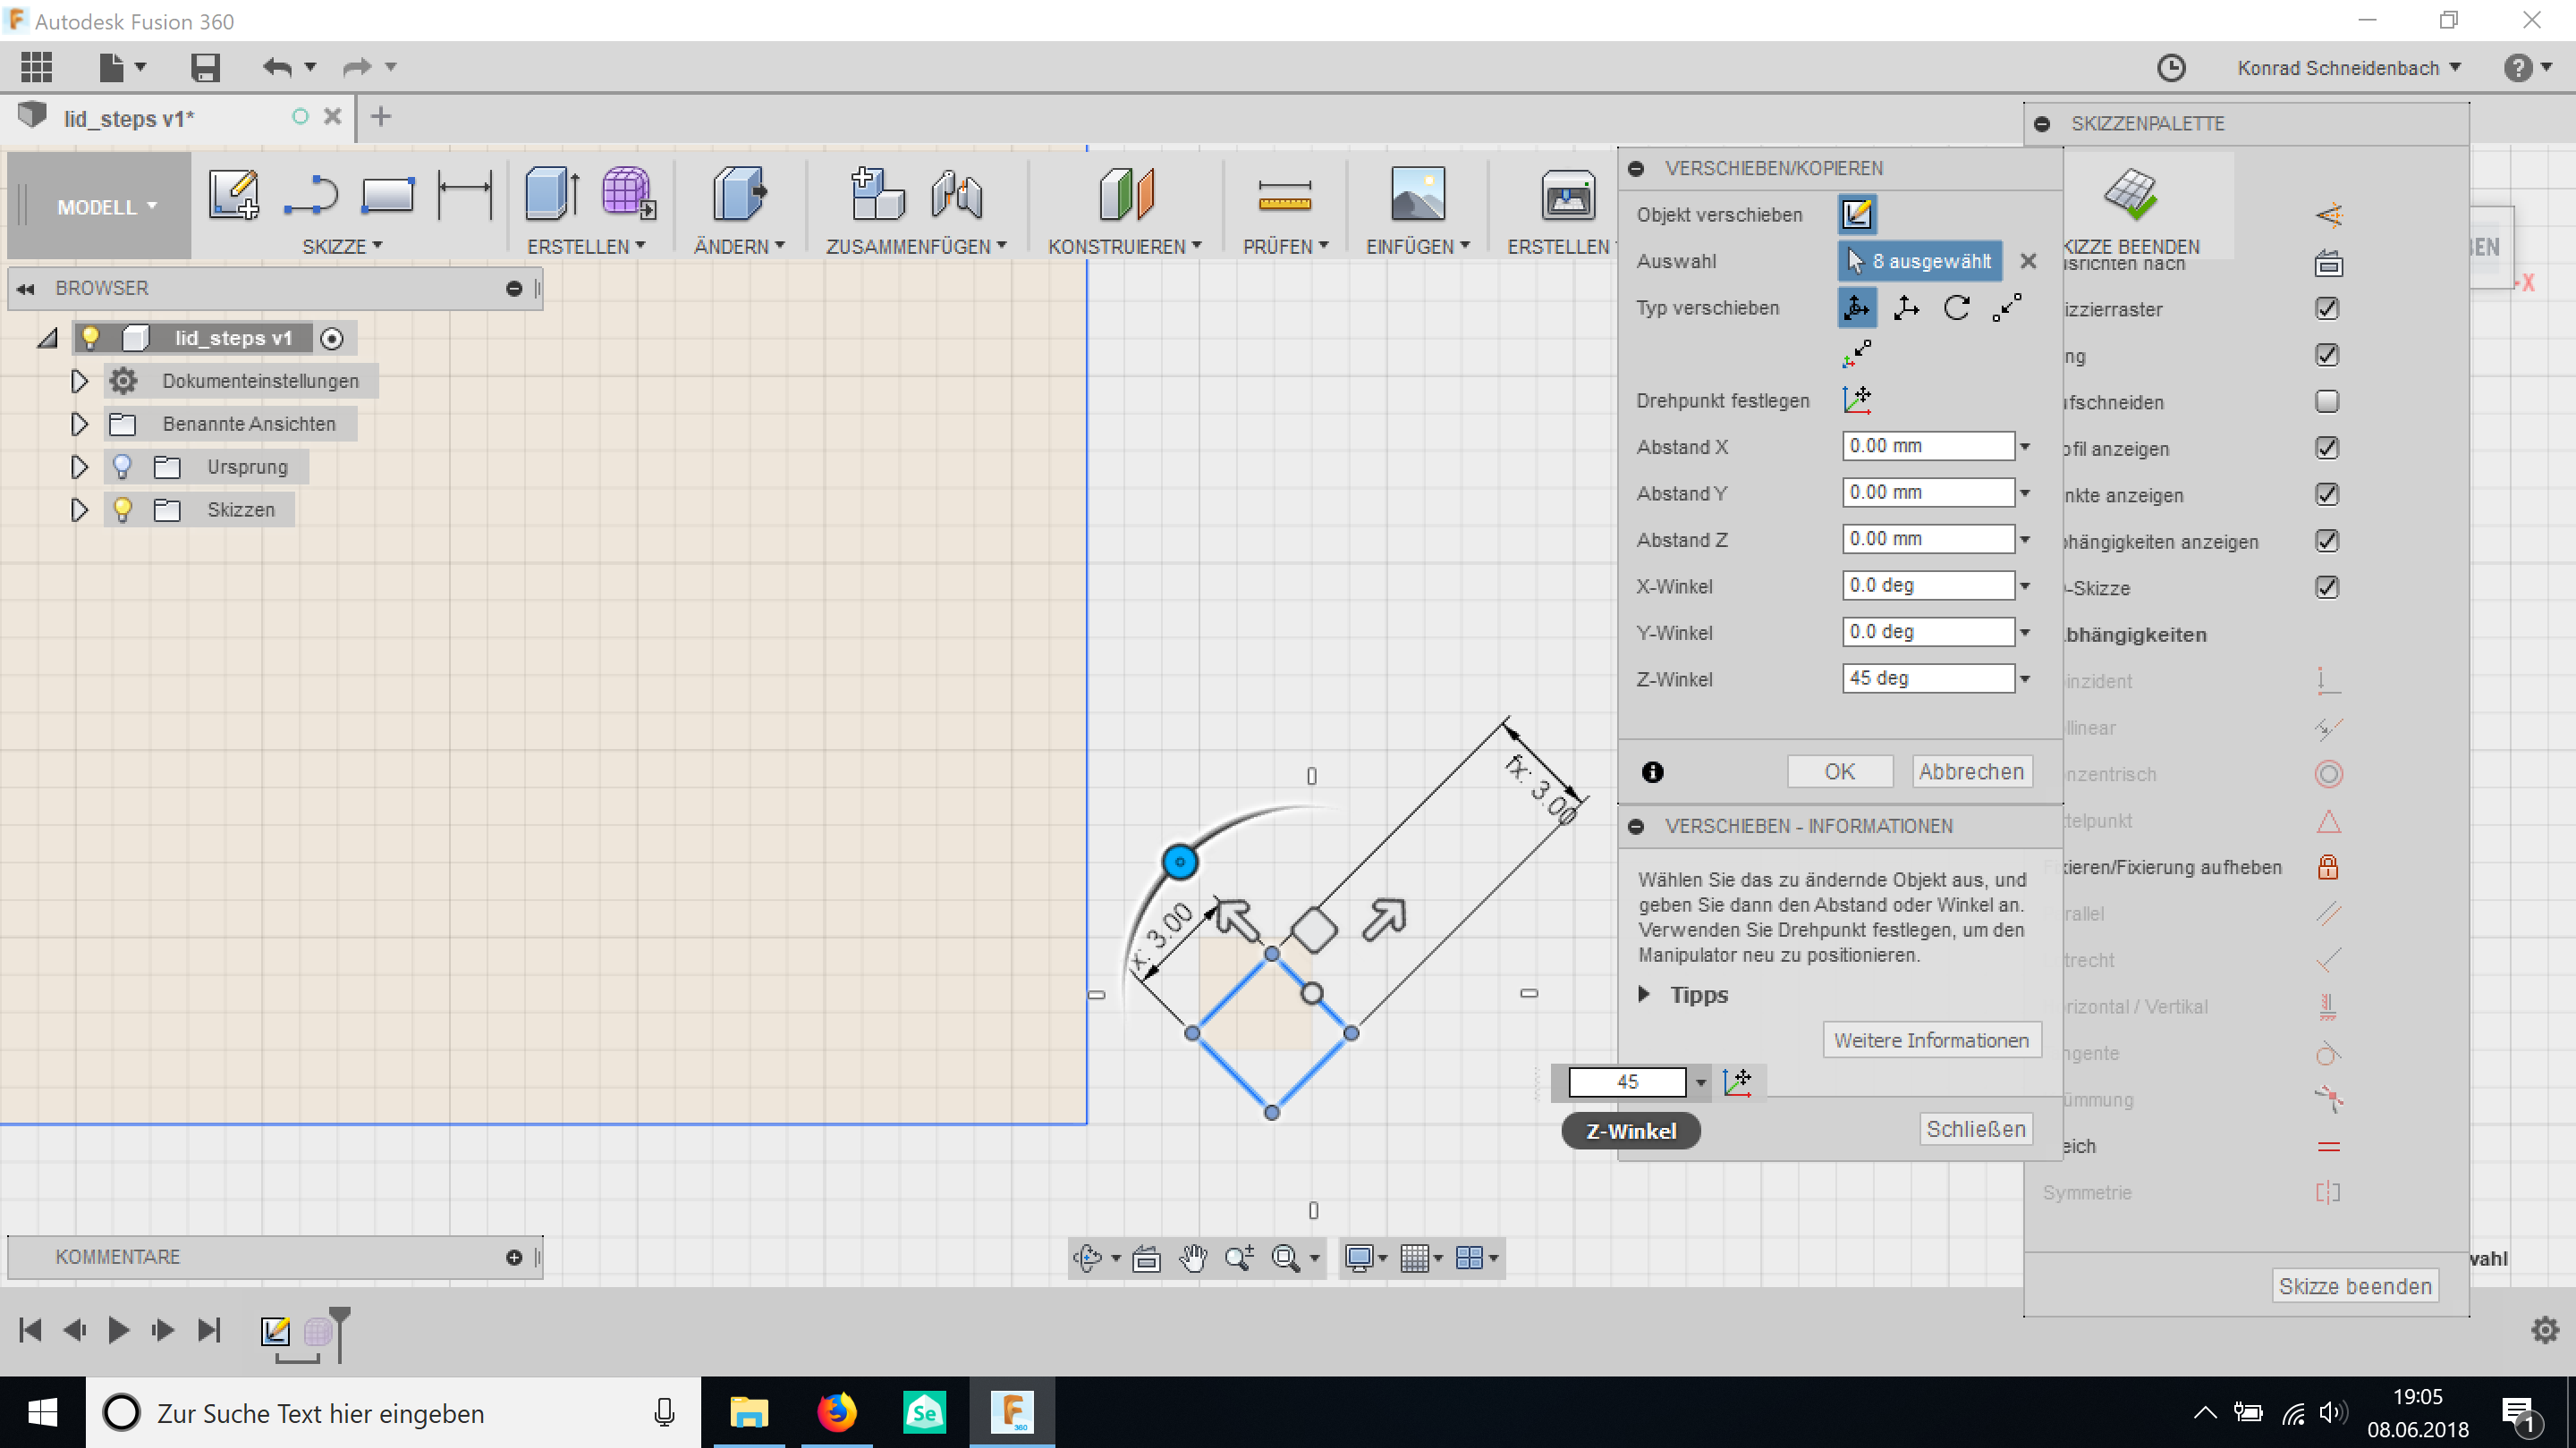This screenshot has height=1448, width=2576.
Task: Toggle the Skizzierraster checkbox
Action: (x=2327, y=308)
